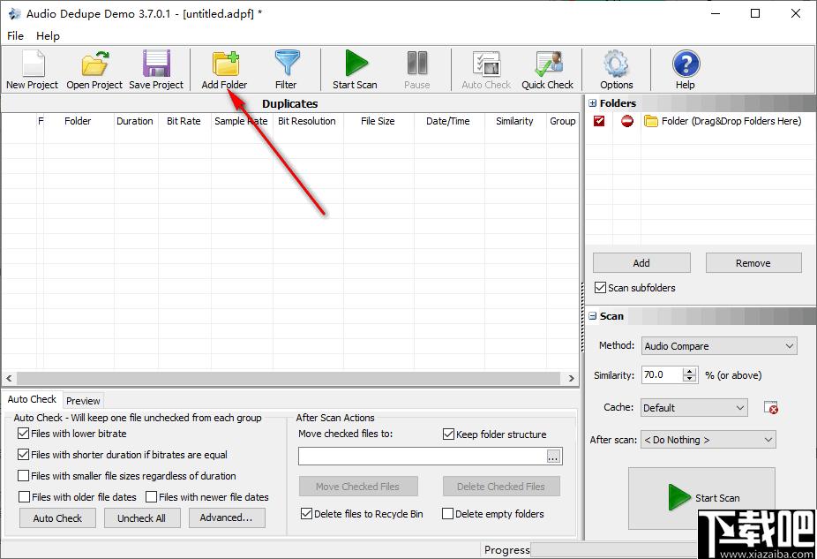Click the large Start Scan button
The width and height of the screenshot is (817, 559).
pos(701,498)
